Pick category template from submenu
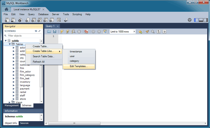This screenshot has width=210, height=128. click(79, 61)
